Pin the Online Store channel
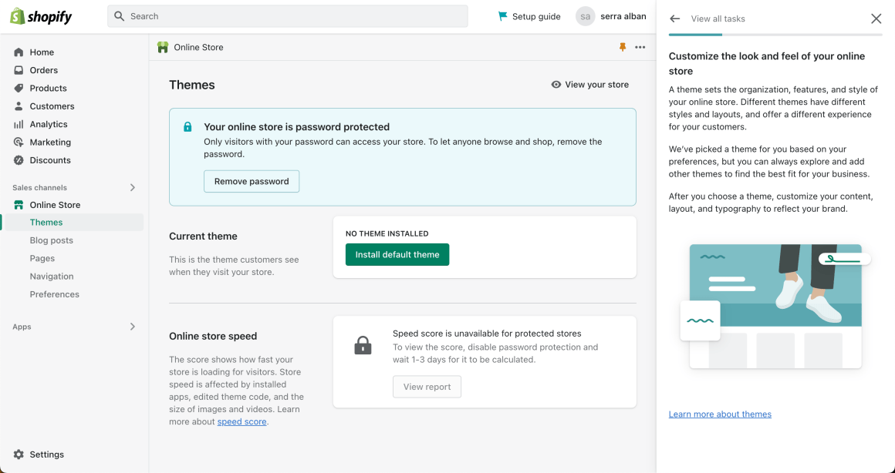The image size is (895, 473). pos(622,47)
